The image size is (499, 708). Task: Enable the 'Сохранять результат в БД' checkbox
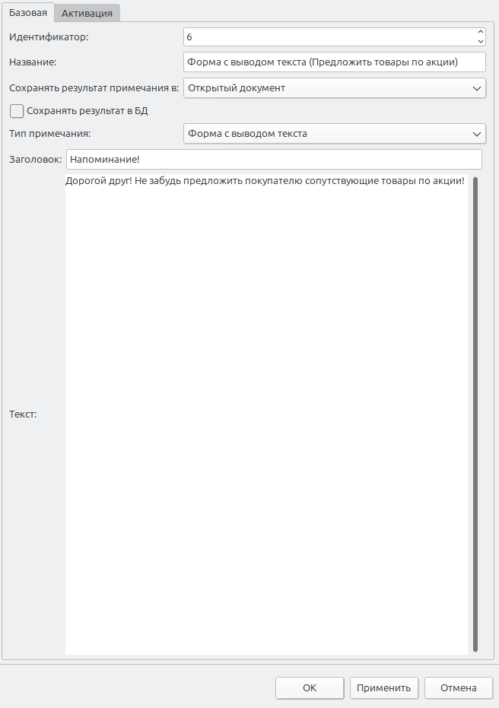click(17, 111)
